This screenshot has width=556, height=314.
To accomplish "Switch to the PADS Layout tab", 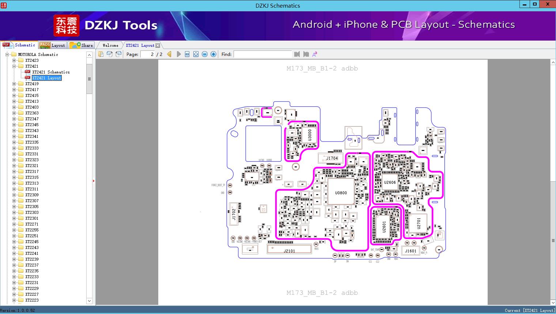I will click(x=52, y=45).
